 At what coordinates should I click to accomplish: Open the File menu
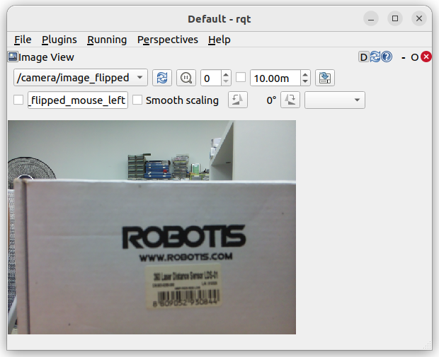[x=23, y=40]
